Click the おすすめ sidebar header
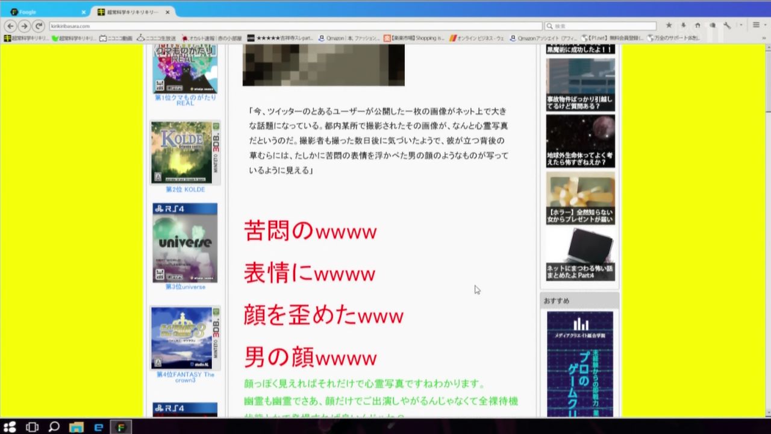The image size is (771, 434). click(x=579, y=300)
